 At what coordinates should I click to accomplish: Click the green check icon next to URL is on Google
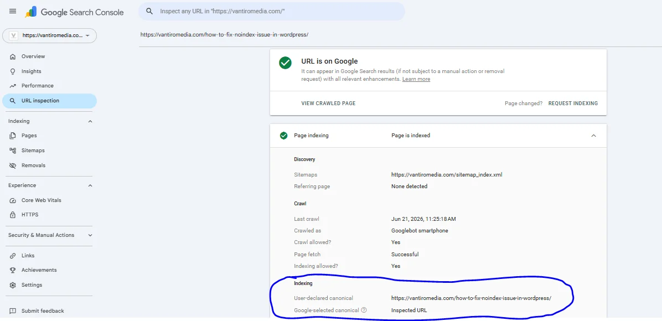click(x=286, y=63)
